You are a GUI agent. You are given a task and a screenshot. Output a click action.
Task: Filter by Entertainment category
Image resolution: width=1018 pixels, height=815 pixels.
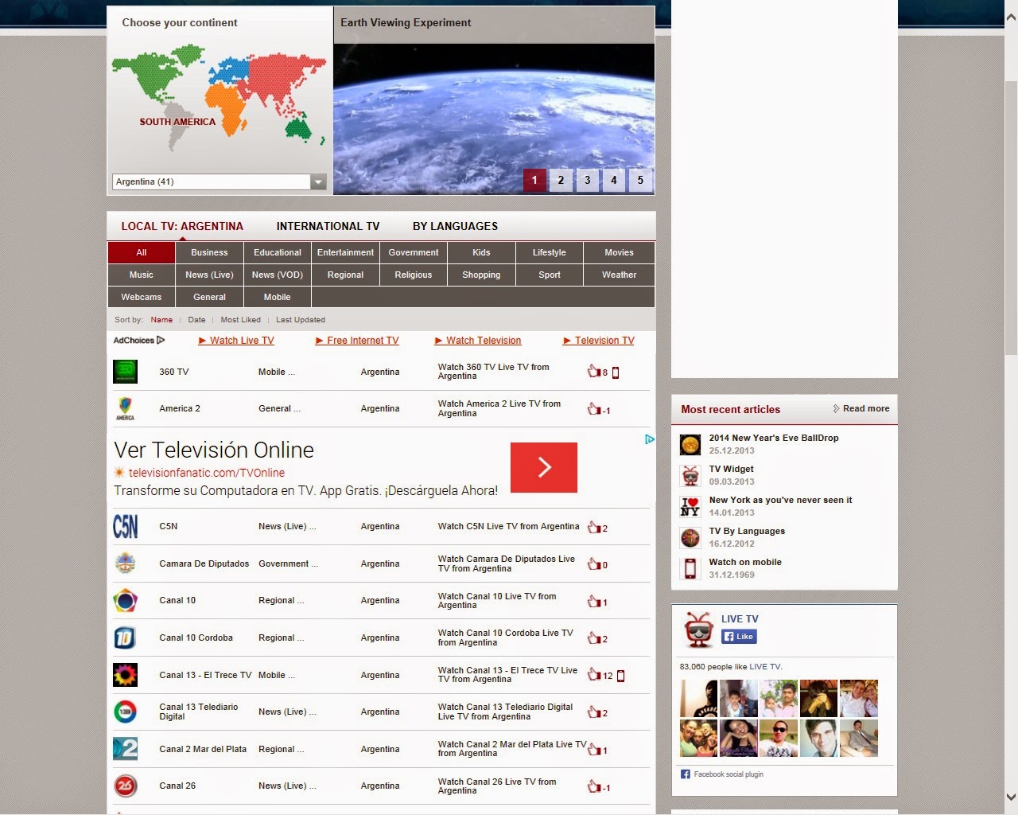(x=345, y=252)
